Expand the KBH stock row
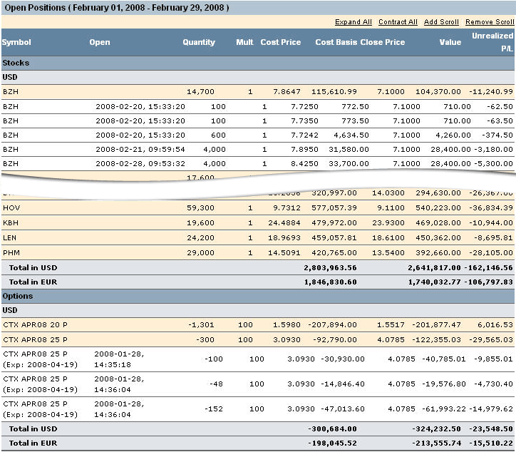 (258, 223)
